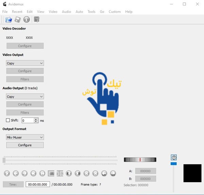Open the Audio menu
This screenshot has height=195, width=204.
tap(67, 12)
